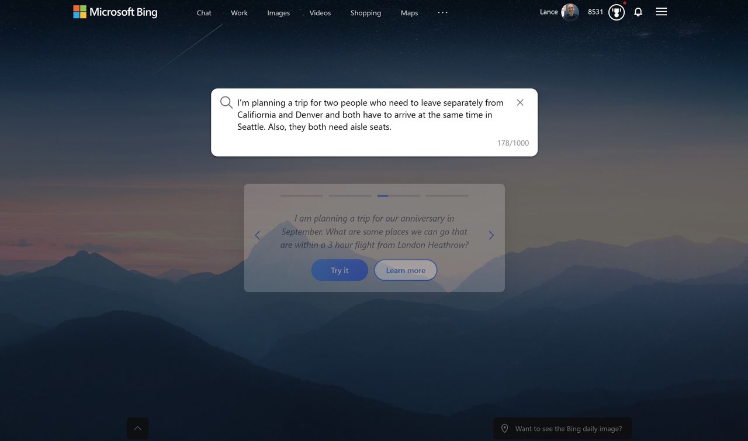Open the Maps tab
Image resolution: width=748 pixels, height=441 pixels.
point(409,13)
